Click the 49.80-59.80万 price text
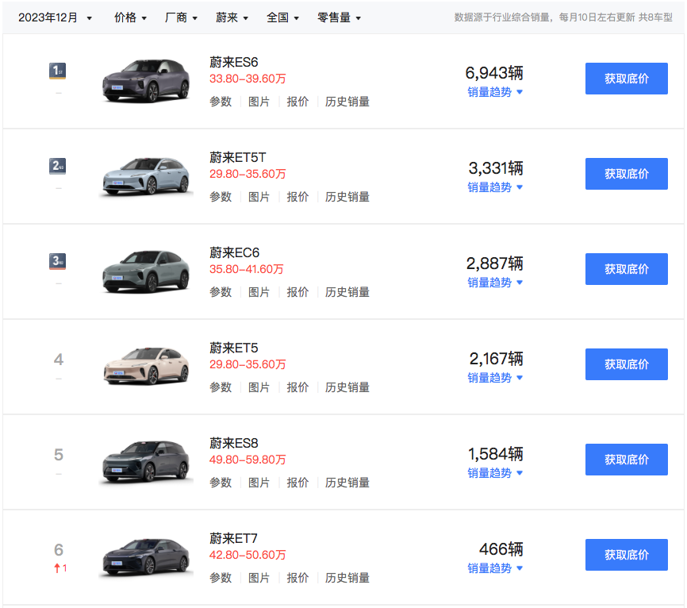This screenshot has width=687, height=608. click(x=248, y=460)
